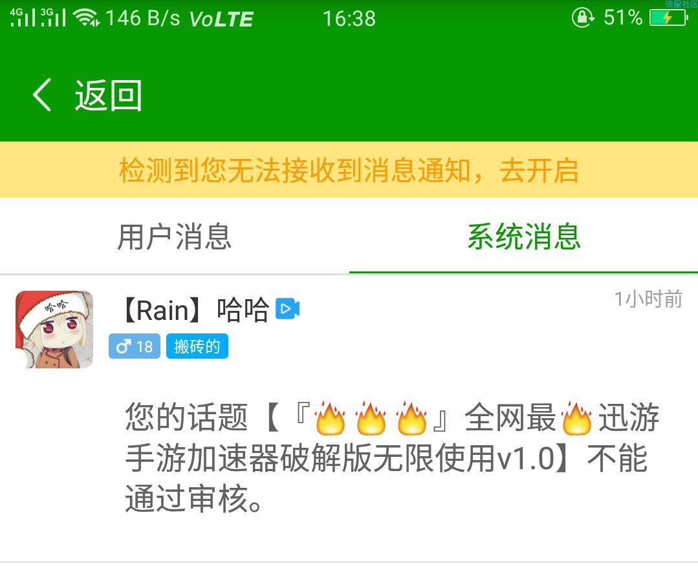Open the username 【Rain】哈哈

[x=196, y=309]
